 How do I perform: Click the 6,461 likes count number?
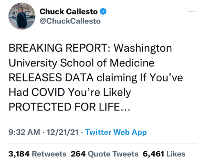click(x=153, y=154)
